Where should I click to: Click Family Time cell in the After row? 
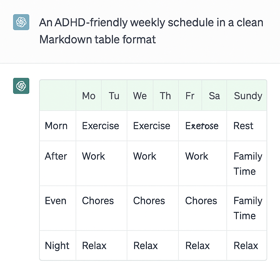point(247,164)
